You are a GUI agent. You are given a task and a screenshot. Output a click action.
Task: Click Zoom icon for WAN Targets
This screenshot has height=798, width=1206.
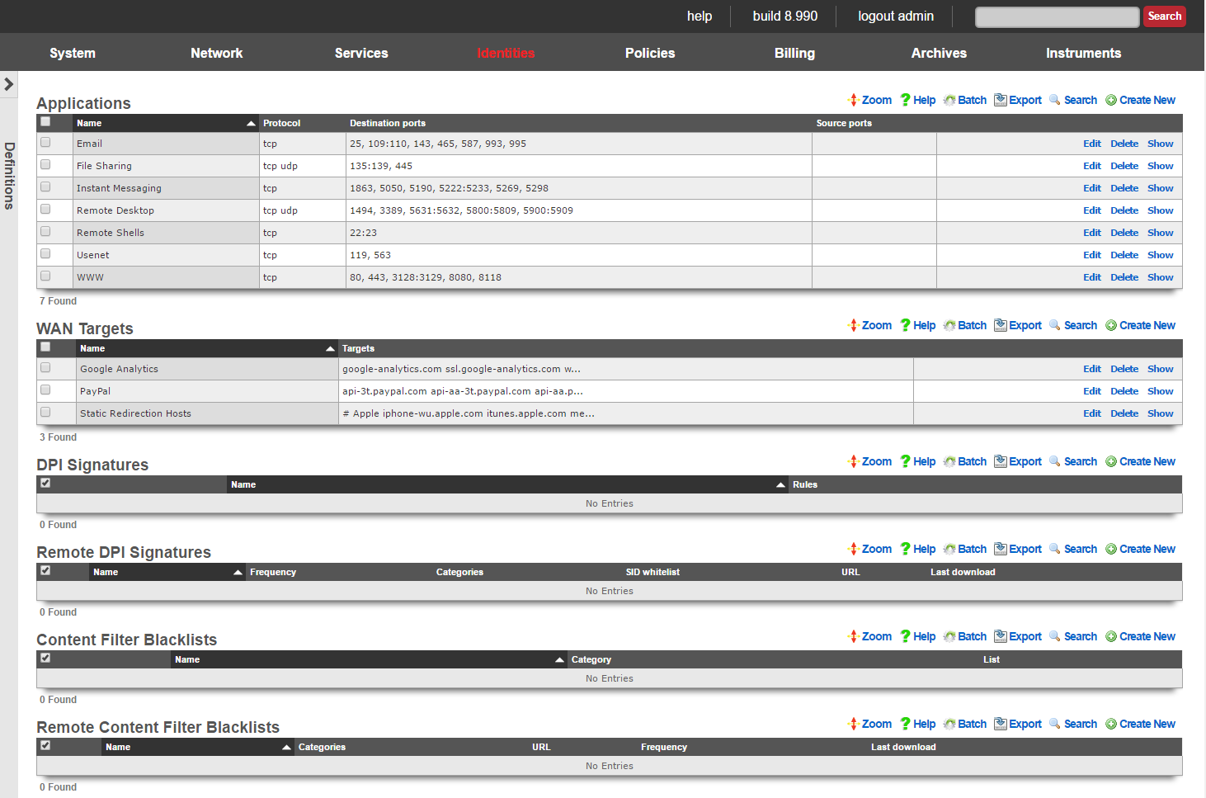(854, 325)
